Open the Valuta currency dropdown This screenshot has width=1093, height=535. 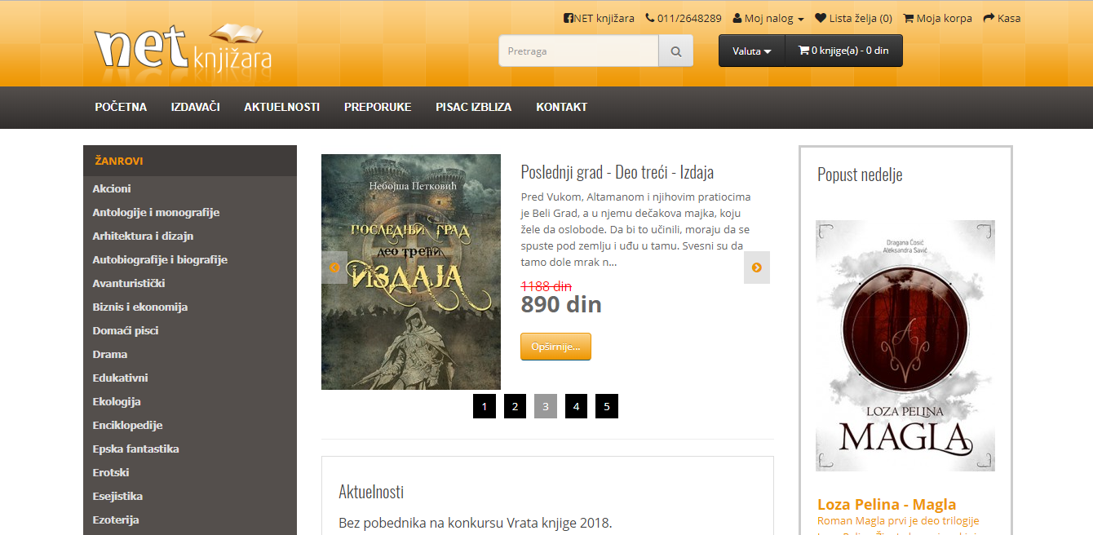[751, 51]
